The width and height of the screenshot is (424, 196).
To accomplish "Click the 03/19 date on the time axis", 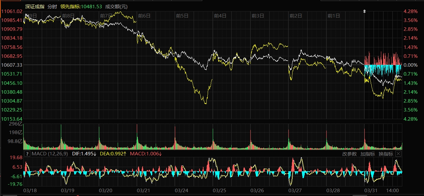I will click(x=68, y=191).
